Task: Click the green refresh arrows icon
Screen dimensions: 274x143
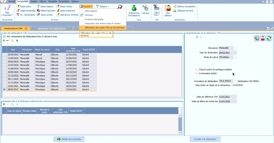Action: (269, 38)
